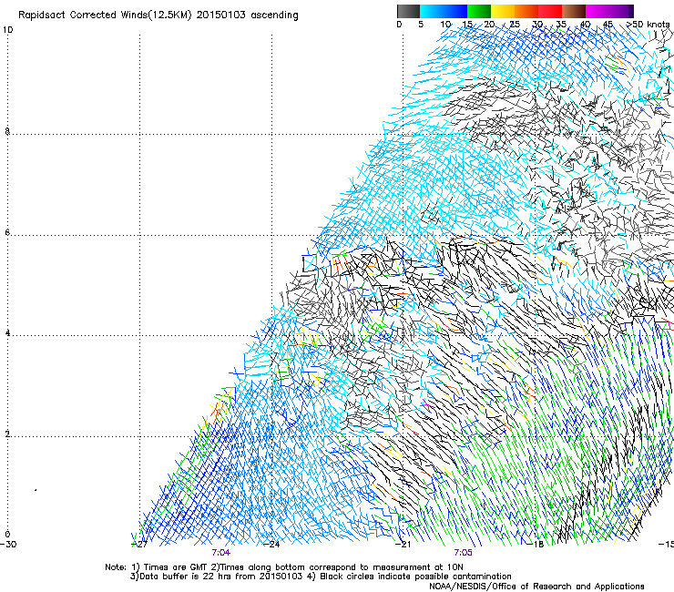The height and width of the screenshot is (592, 674).
Task: Click the brown 35-40 knots legend swatch
Action: pos(574,11)
